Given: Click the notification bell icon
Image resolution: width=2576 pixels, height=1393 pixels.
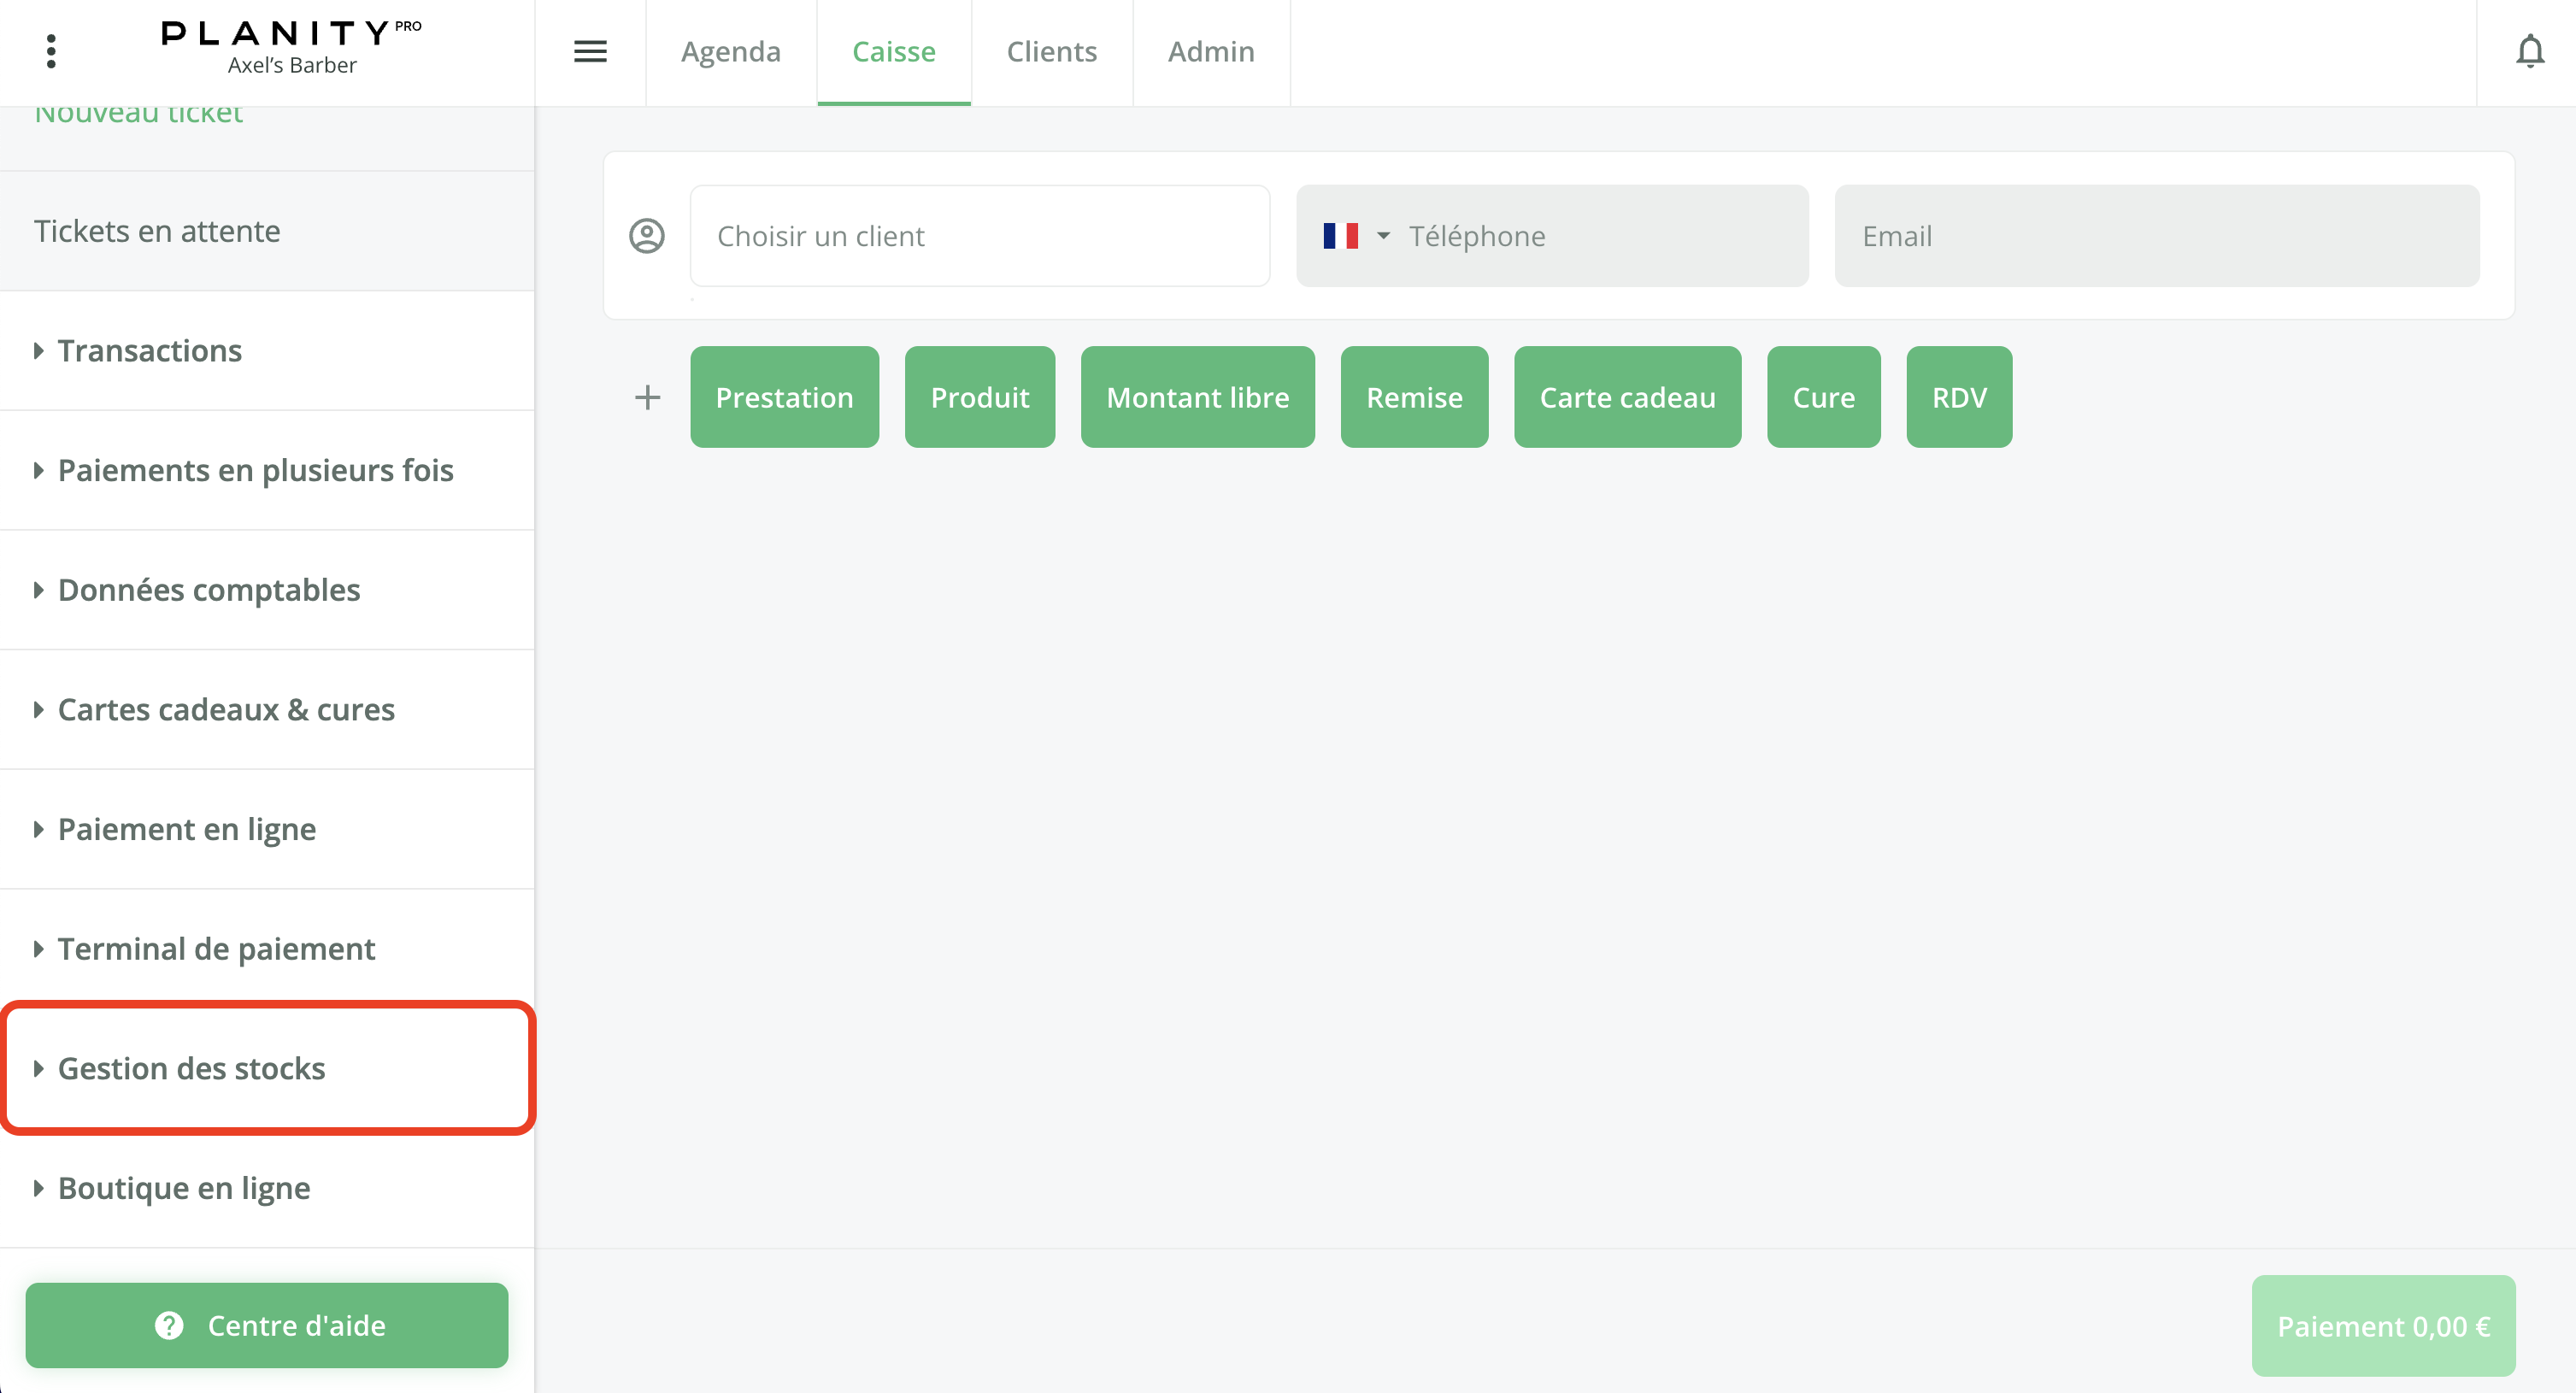Looking at the screenshot, I should pos(2529,51).
